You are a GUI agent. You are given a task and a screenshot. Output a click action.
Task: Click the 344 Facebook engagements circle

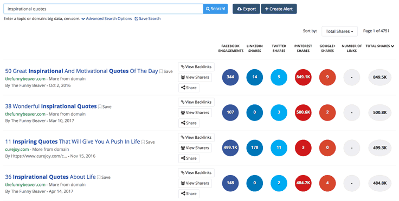230,77
